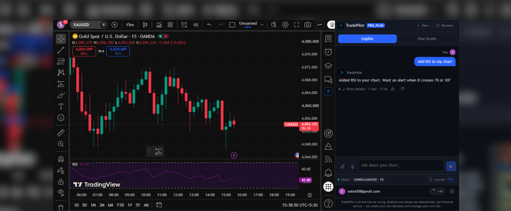Click the purple lightning bolt event marker
This screenshot has height=211, width=511.
click(x=234, y=155)
